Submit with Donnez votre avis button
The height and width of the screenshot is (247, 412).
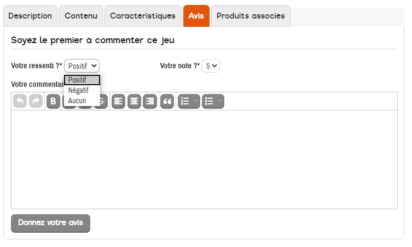50,223
